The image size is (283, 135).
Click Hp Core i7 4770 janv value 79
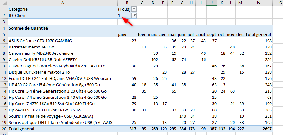coord(134,104)
